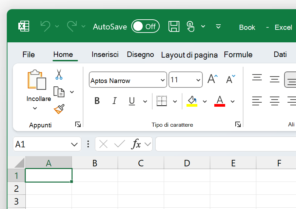Undo the last action

click(x=45, y=26)
